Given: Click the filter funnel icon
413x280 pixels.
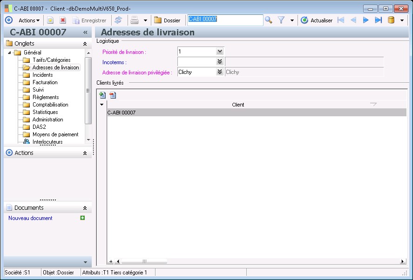Looking at the screenshot, I should click(281, 20).
